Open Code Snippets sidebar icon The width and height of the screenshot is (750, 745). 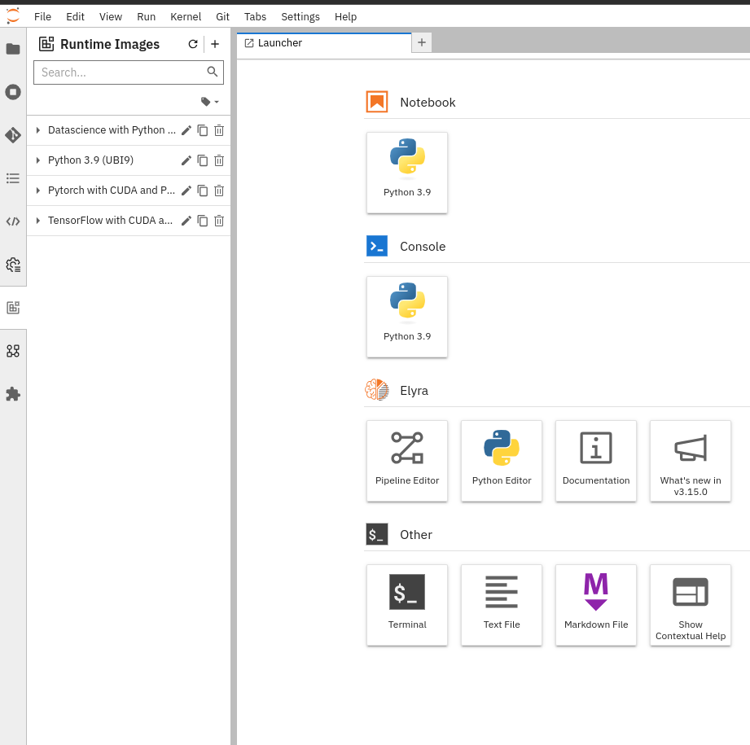click(13, 221)
